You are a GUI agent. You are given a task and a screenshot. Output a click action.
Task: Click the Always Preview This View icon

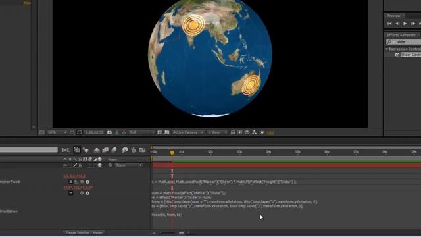point(42,132)
